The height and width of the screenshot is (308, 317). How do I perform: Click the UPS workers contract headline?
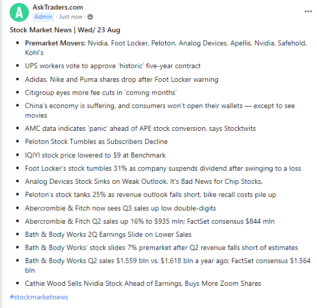click(x=113, y=66)
